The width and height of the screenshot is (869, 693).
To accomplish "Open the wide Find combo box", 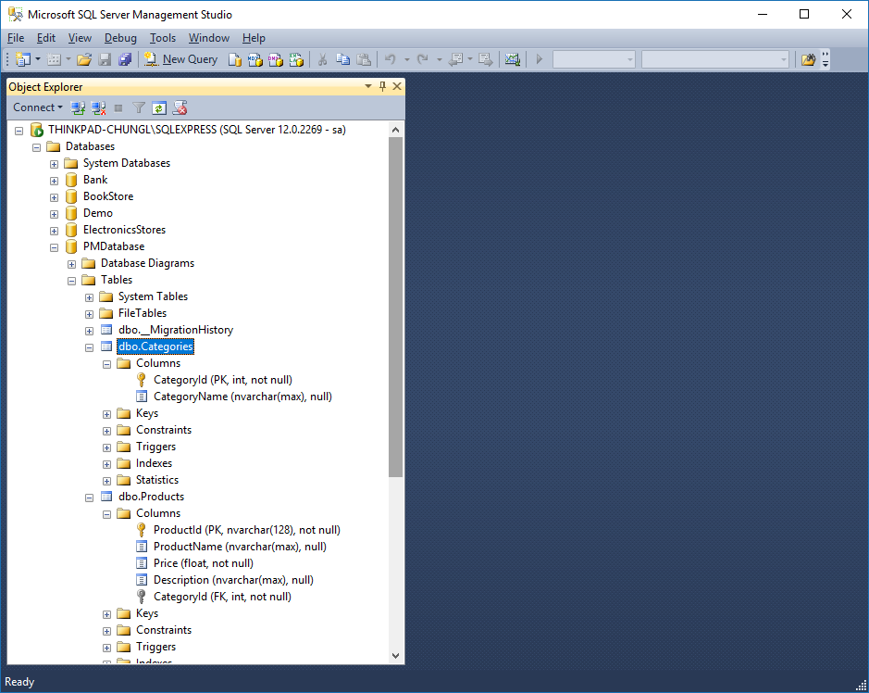I will pyautogui.click(x=715, y=59).
